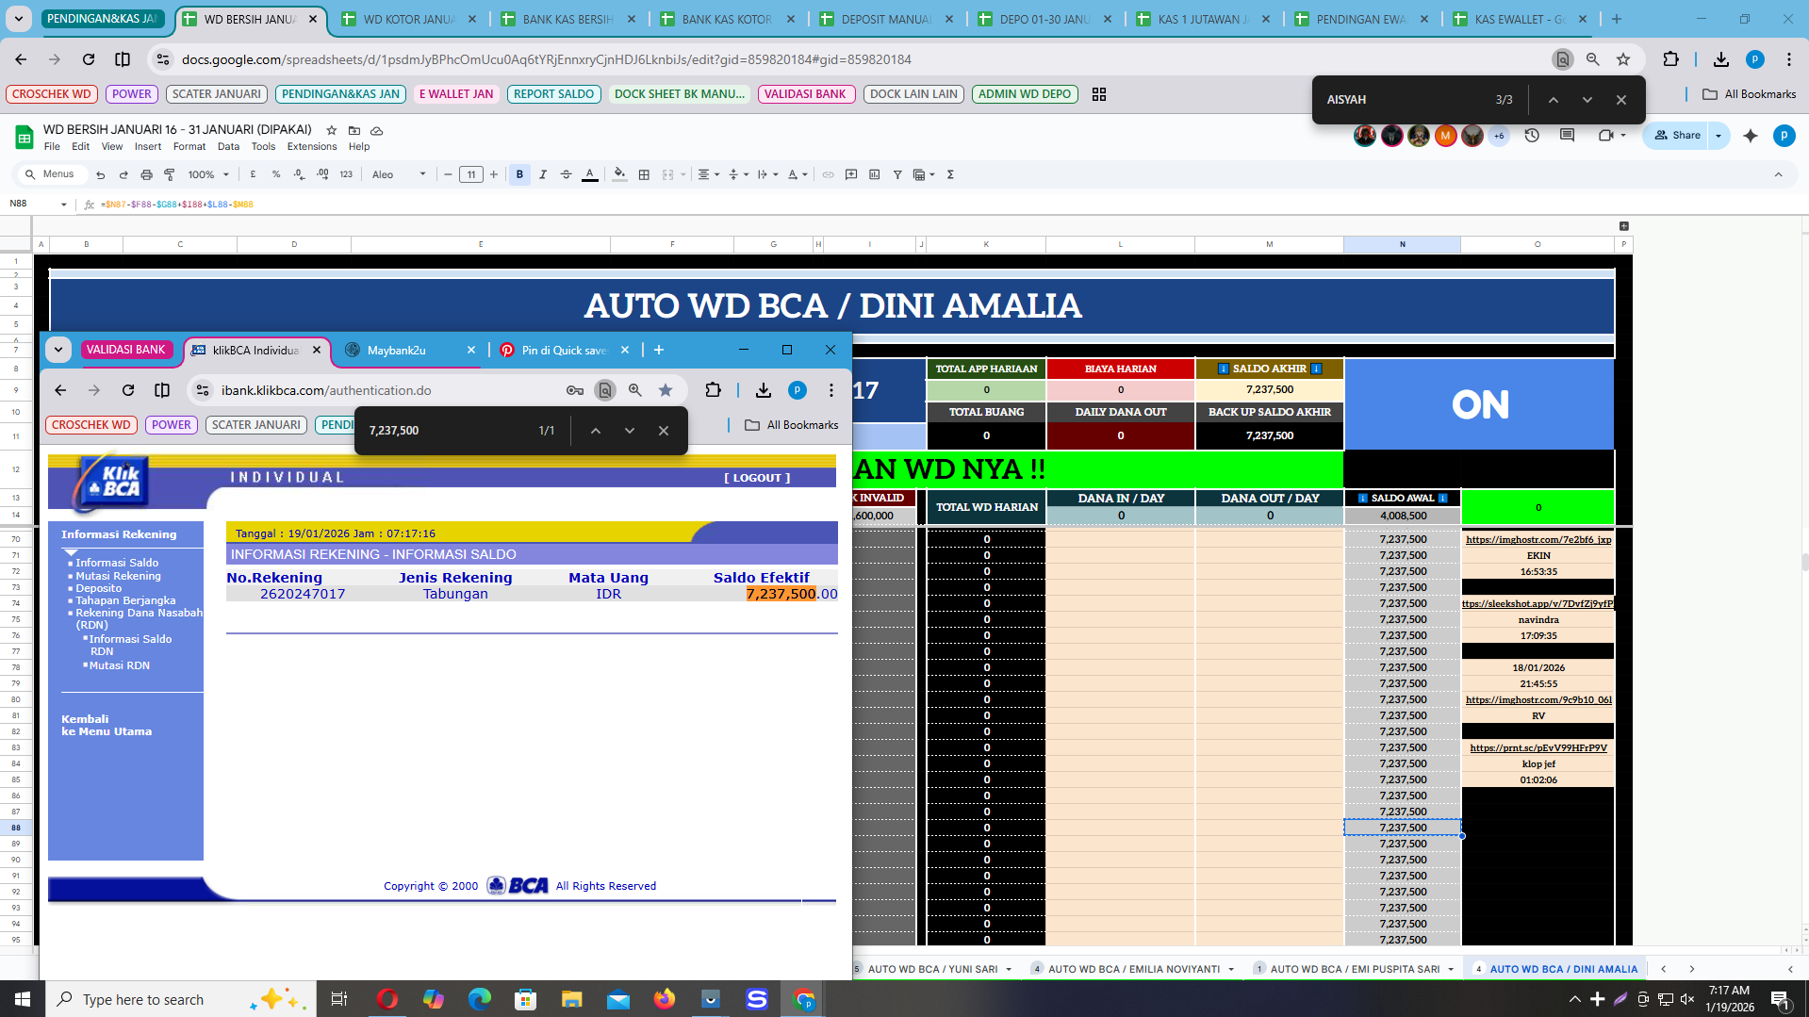Open the comments history panel
This screenshot has height=1017, width=1809.
click(1567, 136)
